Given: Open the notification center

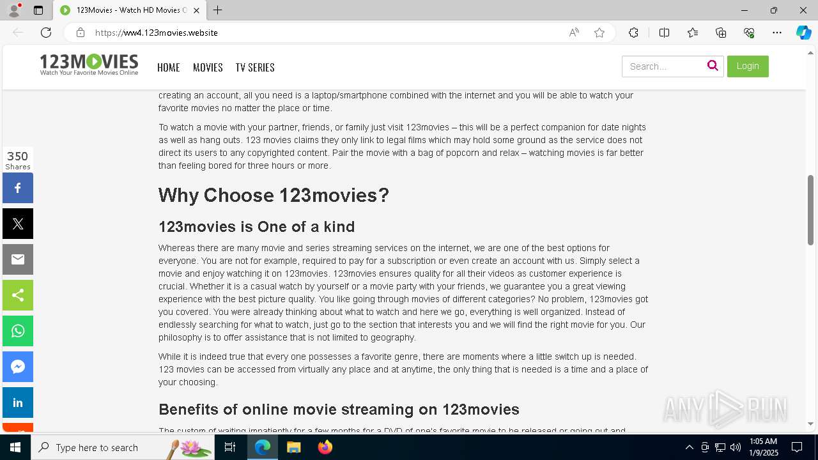Looking at the screenshot, I should click(x=797, y=447).
